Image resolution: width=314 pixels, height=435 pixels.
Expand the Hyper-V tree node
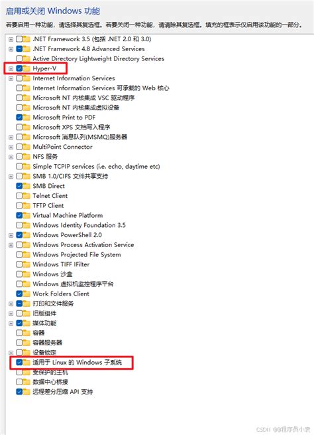tap(11, 68)
